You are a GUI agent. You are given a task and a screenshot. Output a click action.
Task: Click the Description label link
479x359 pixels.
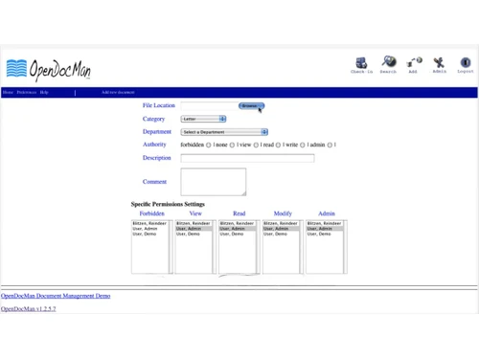156,158
